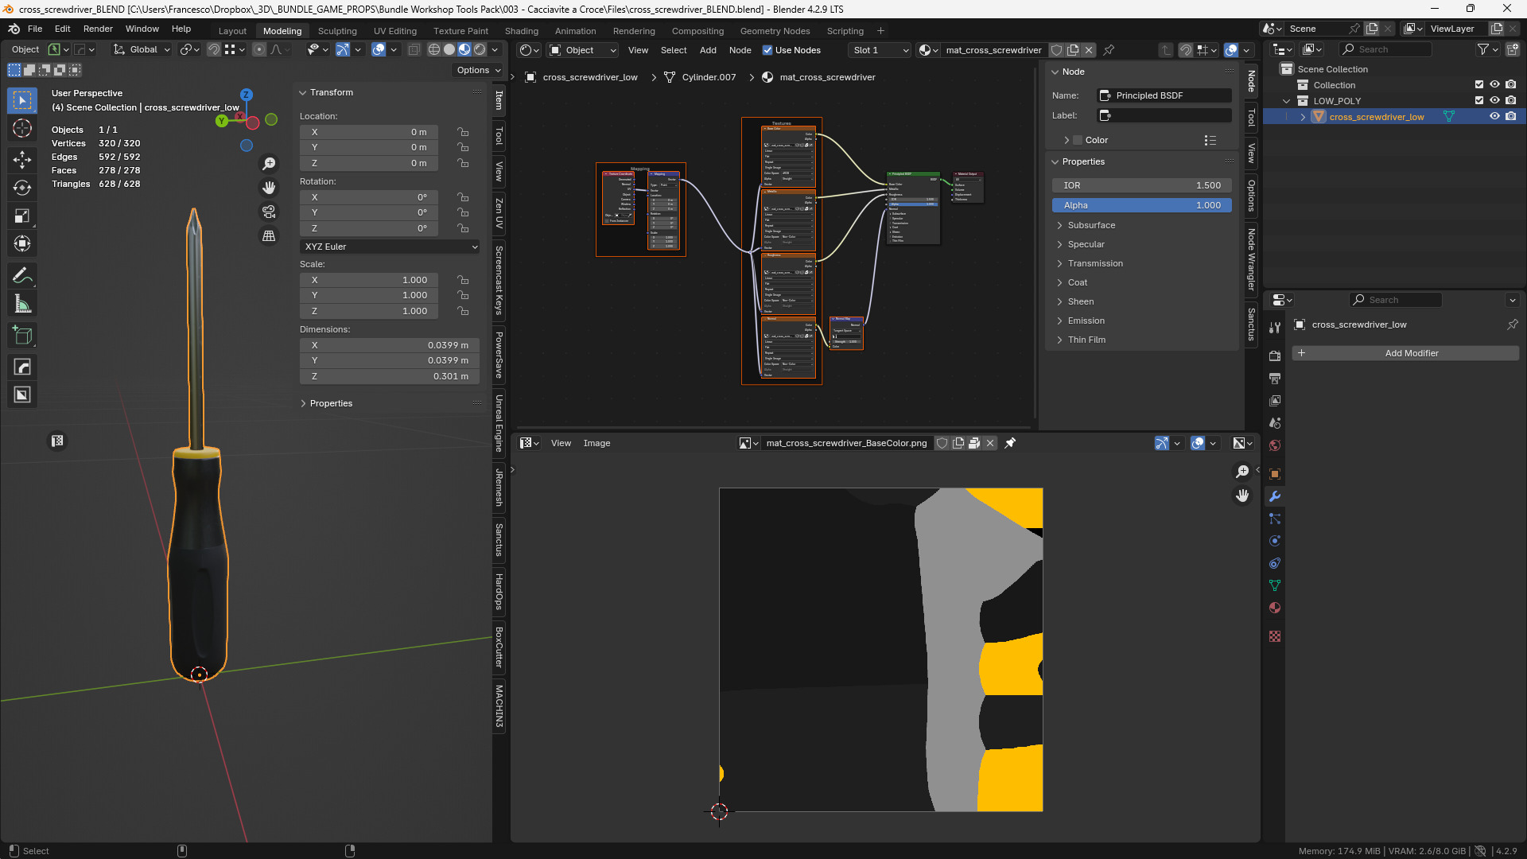Open the Render menu

(98, 29)
